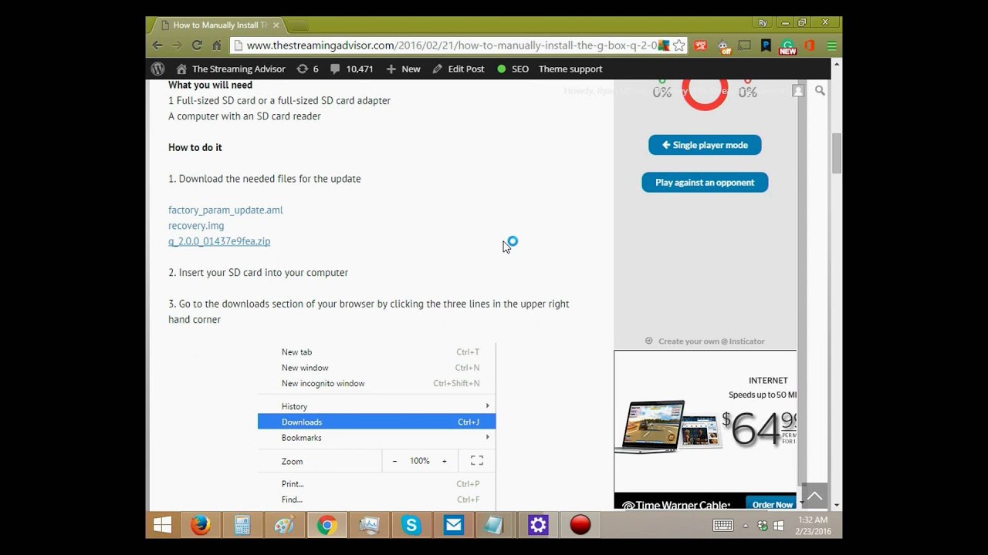
Task: Open the 6 updates item
Action: 307,69
